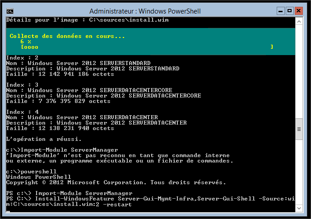
Task: Click 'PS c:\> Import-Module ServerManager' line
Action: 69,193
